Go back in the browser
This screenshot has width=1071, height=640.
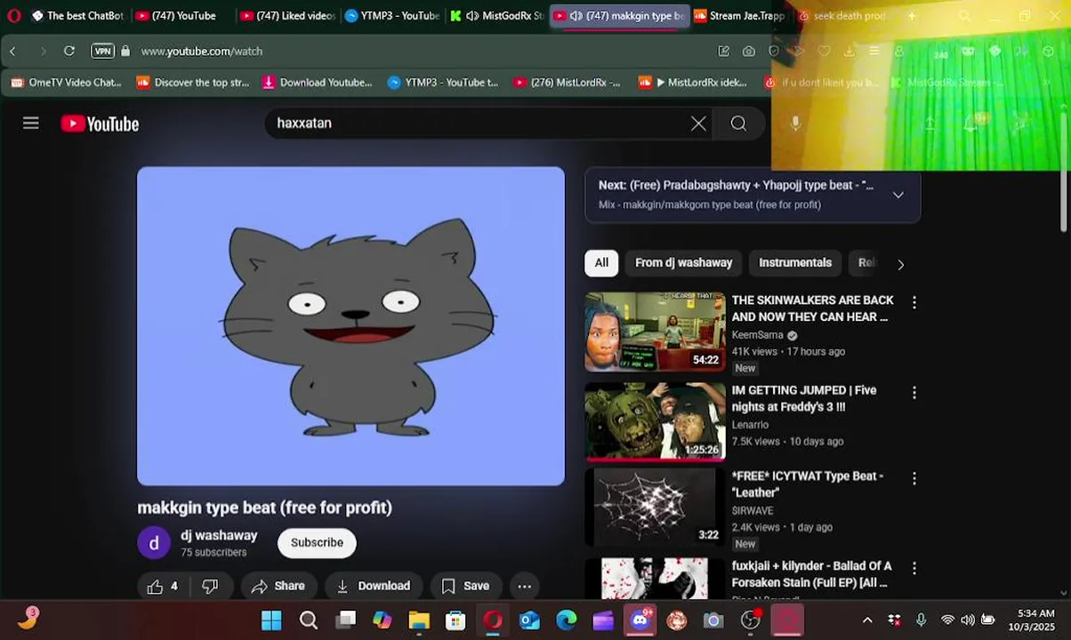(13, 52)
